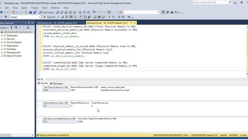This screenshot has width=248, height=139.
Task: Toggle Include Client Statistics
Action: [90, 17]
